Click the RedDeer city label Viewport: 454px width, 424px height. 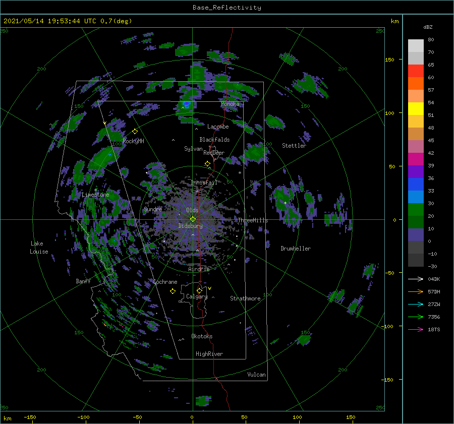point(214,153)
